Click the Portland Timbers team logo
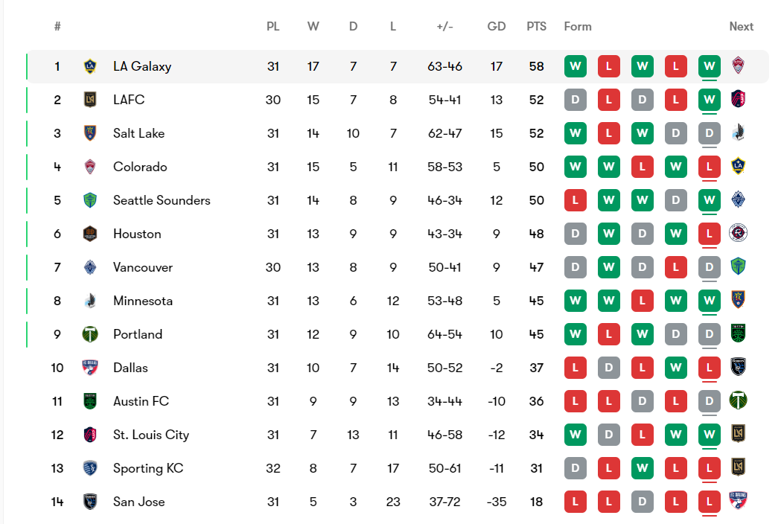The width and height of the screenshot is (784, 524). [90, 334]
